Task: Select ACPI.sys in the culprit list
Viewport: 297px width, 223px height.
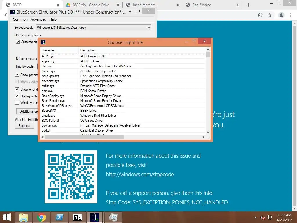Action: 123,56
